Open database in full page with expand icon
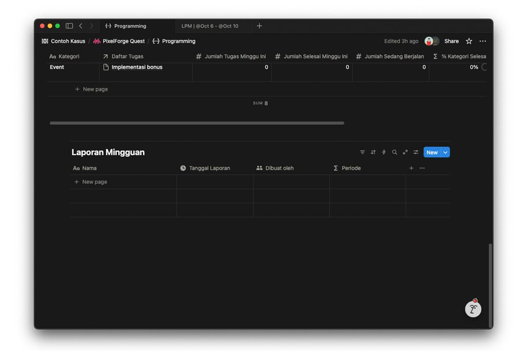Image resolution: width=527 pixels, height=351 pixels. tap(405, 152)
